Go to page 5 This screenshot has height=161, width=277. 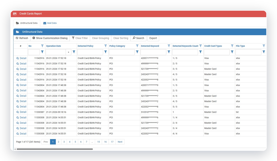(75, 142)
